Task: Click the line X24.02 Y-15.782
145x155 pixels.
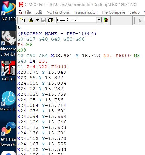Action: tap(40, 89)
